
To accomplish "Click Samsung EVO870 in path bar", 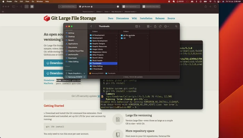I will coord(96,73).
